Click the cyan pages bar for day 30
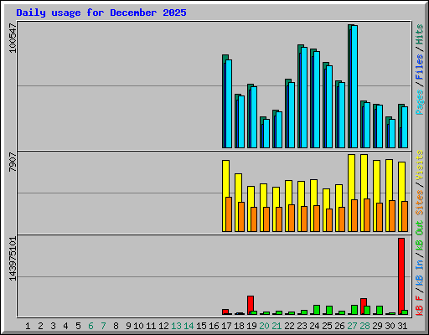429x335 pixels. point(392,134)
